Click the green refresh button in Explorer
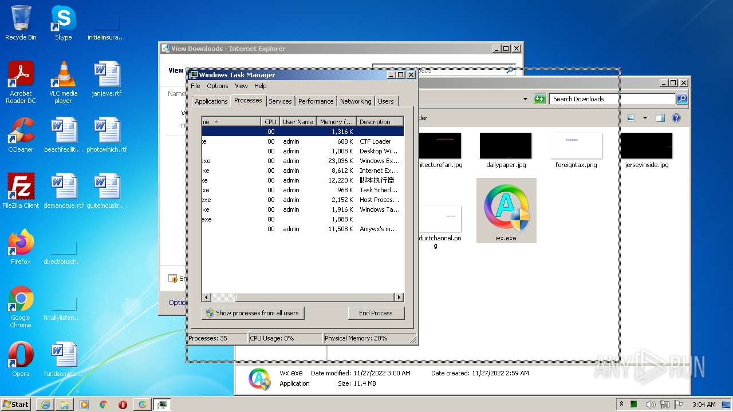Screen dimensions: 733x412 (x=539, y=99)
